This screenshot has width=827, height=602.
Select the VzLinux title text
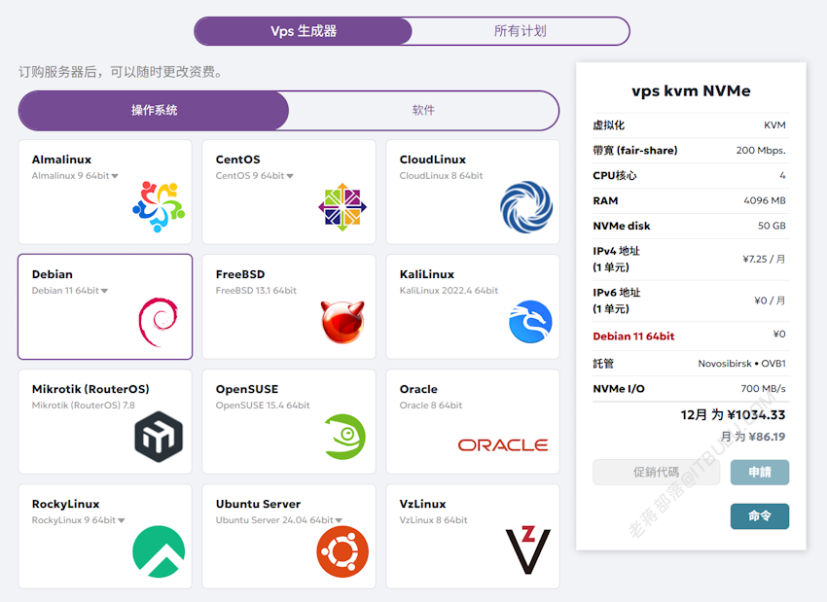(422, 505)
